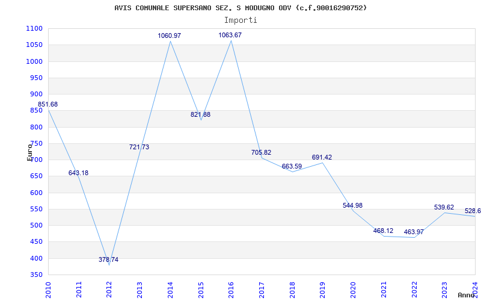Click the partially cut 528.6 data label

click(x=473, y=211)
